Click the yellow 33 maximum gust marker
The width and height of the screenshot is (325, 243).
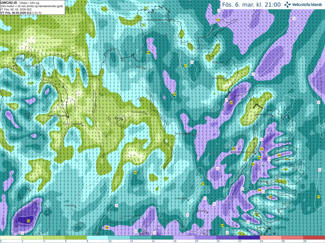click(222, 225)
